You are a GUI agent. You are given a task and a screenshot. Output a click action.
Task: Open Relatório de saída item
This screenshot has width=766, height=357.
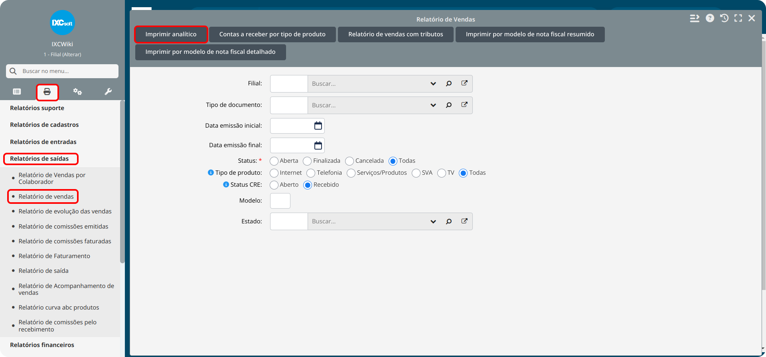coord(43,271)
